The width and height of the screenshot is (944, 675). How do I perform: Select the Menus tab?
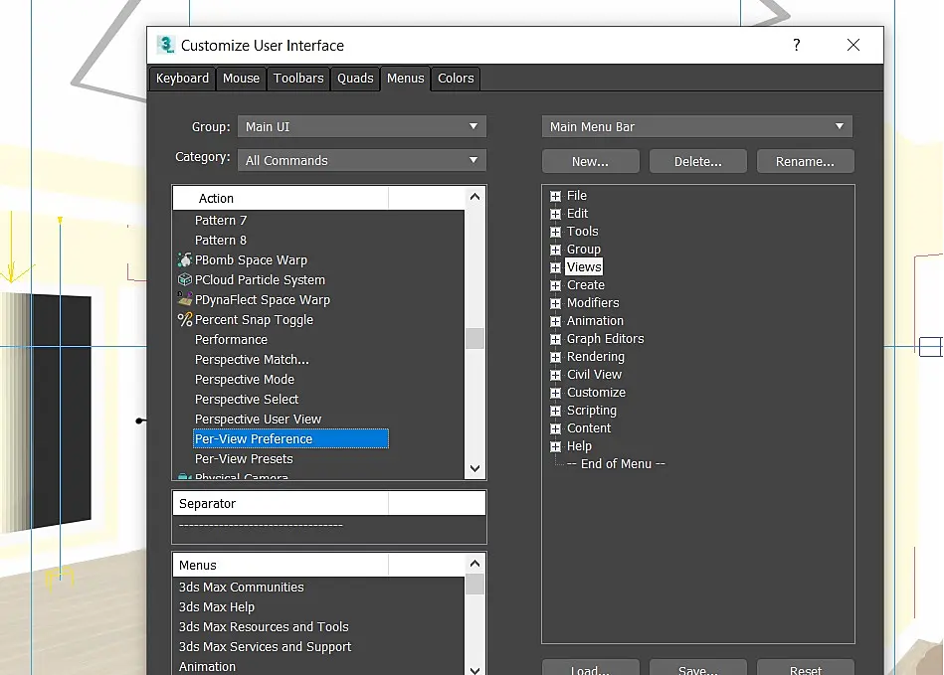click(405, 79)
